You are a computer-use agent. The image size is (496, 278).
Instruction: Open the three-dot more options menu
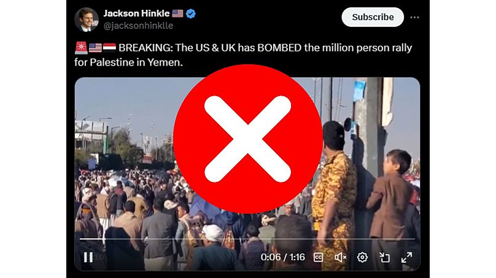[414, 17]
